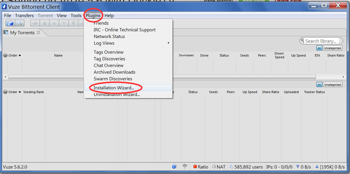The image size is (350, 174).
Task: Click the horizontal scrollbar of the torrent list
Action: pos(162,77)
